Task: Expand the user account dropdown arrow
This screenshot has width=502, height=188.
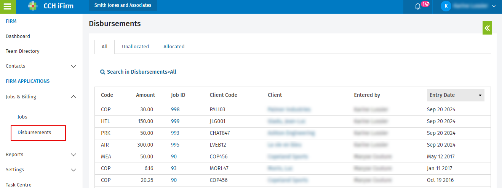Action: pos(494,6)
